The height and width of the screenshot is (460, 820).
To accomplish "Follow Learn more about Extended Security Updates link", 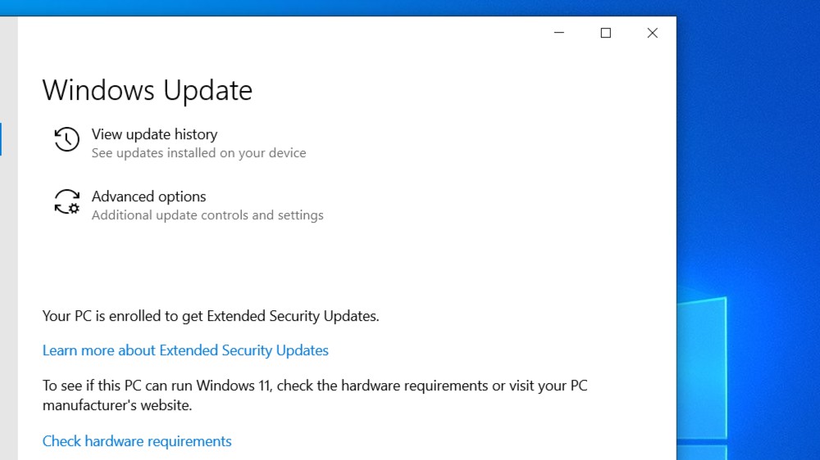I will tap(185, 350).
